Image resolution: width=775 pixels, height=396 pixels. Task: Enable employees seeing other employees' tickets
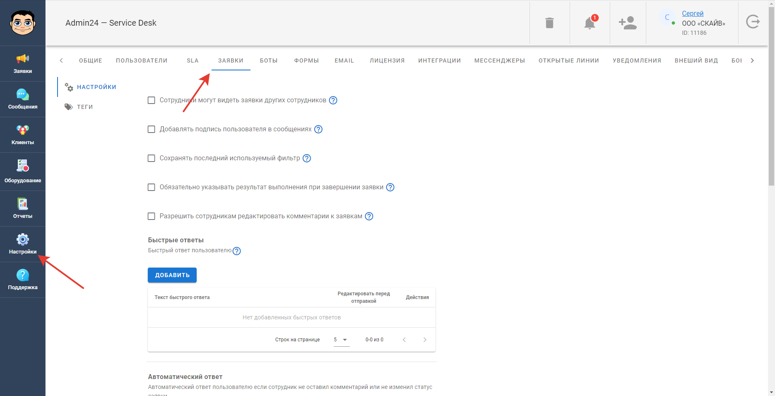[152, 100]
